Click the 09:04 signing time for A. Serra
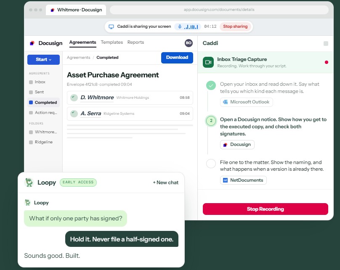The image size is (340, 270). [185, 114]
